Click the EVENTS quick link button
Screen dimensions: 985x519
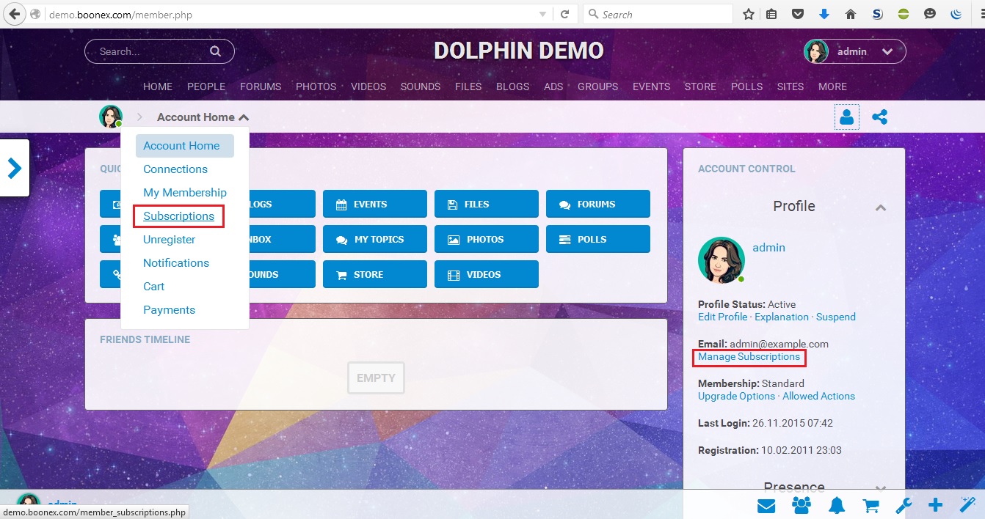(x=374, y=204)
